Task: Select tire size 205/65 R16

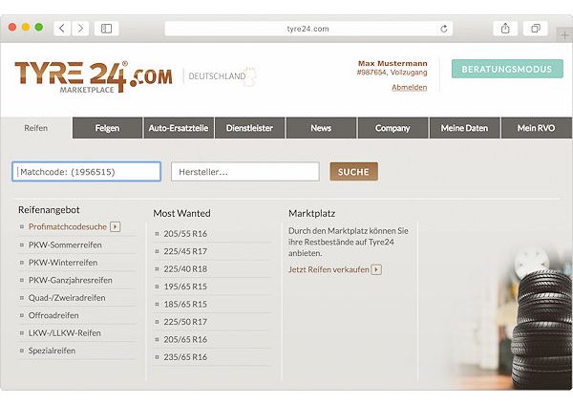Action: click(185, 339)
